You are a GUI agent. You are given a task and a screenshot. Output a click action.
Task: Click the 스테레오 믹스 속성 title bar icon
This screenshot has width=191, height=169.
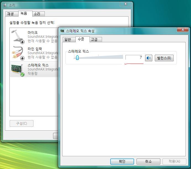click(x=62, y=31)
